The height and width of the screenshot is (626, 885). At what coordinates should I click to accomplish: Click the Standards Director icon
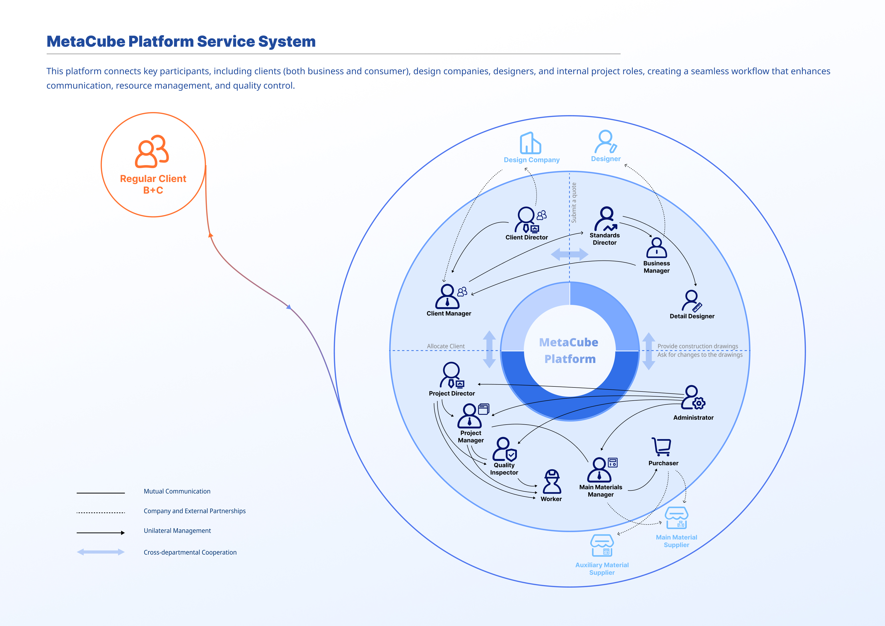pyautogui.click(x=606, y=219)
